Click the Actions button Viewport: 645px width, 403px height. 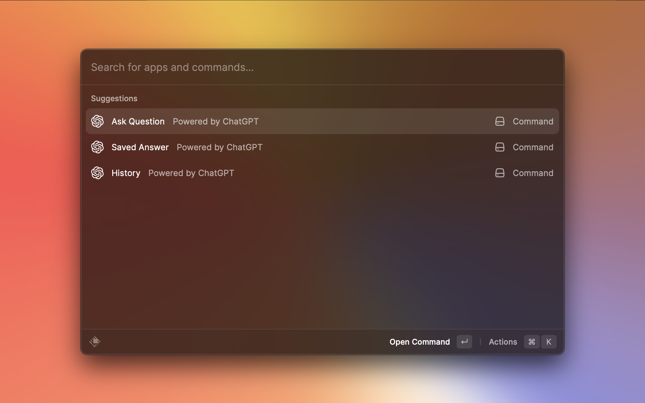[x=503, y=341]
